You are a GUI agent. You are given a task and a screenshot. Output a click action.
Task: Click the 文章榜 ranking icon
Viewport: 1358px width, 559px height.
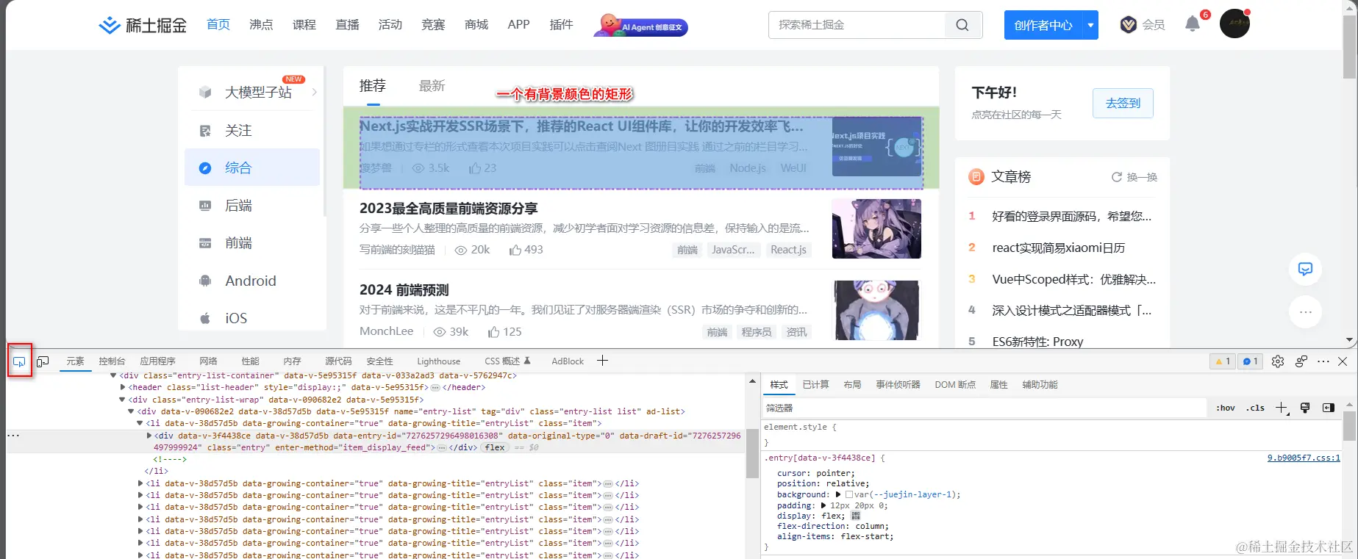976,176
